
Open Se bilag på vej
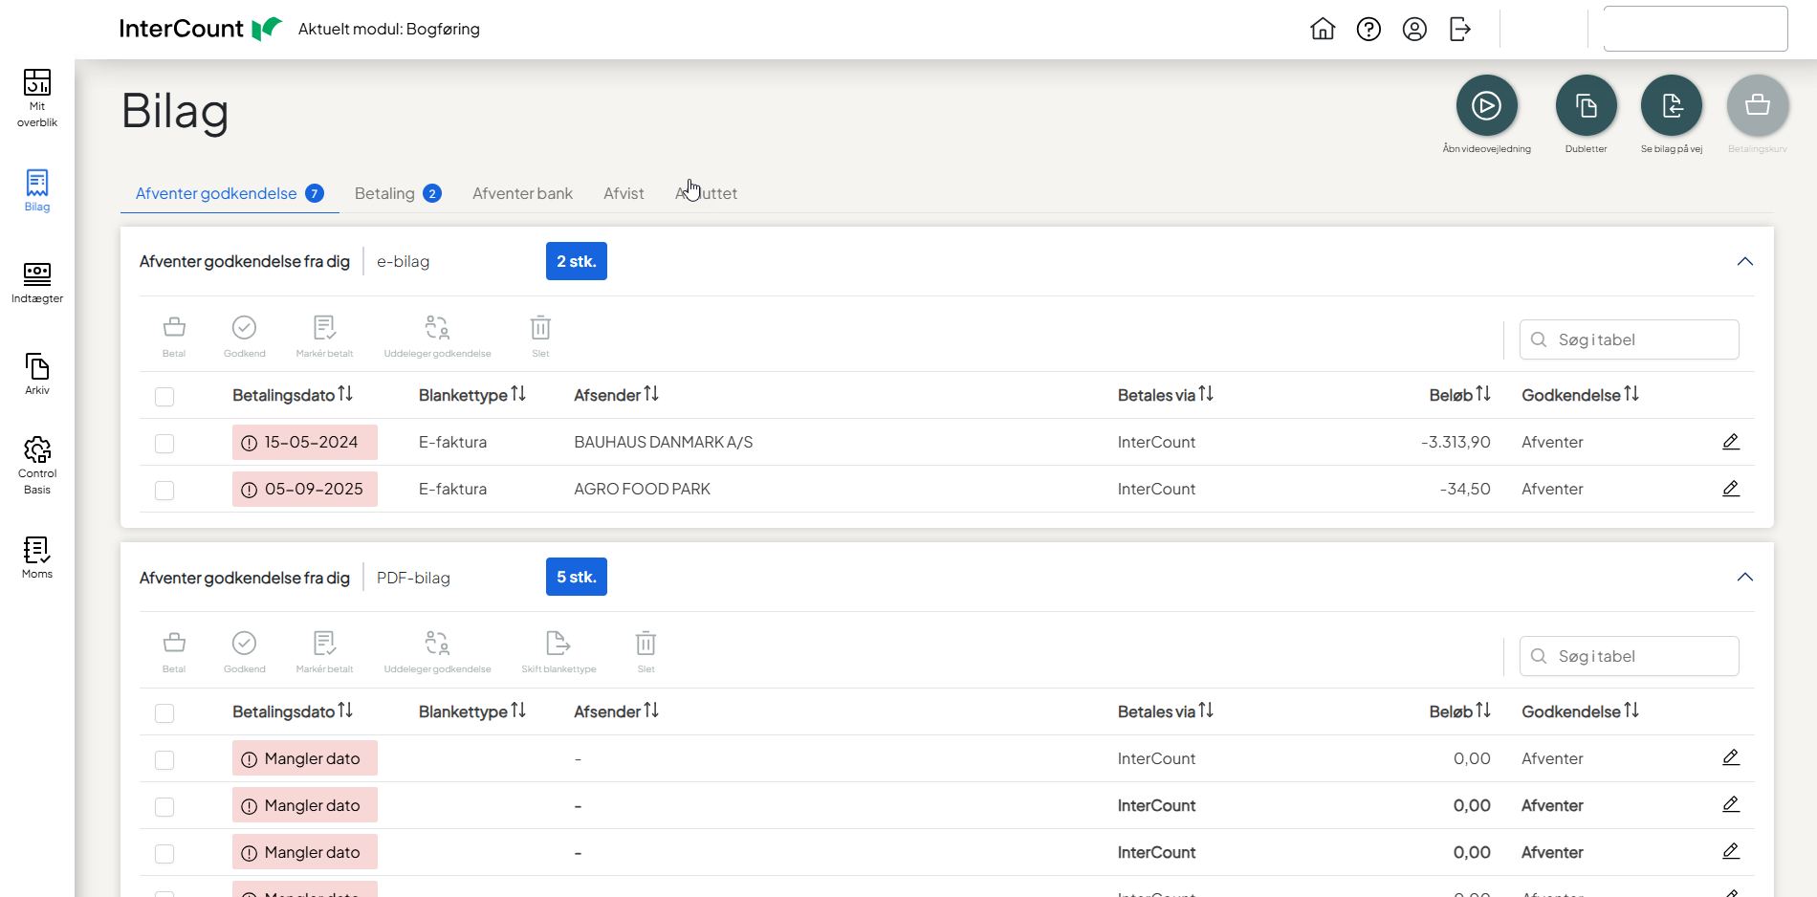click(1671, 105)
